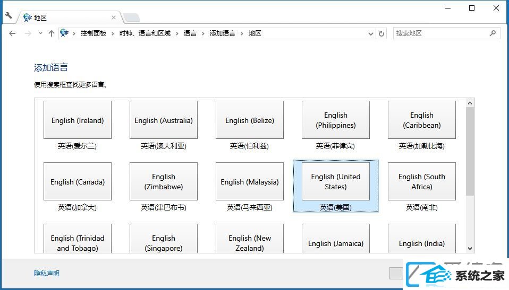This screenshot has height=290, width=509.
Task: Click the 英语(津巴布韦) caption
Action: click(x=163, y=207)
